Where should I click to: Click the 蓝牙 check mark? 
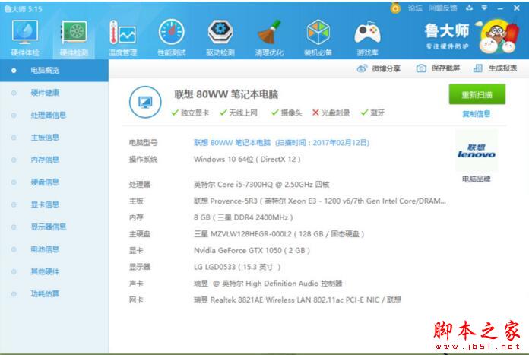click(x=364, y=113)
